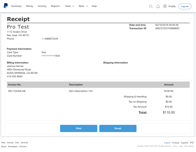Expand the More dropdown menu

pos(83,6)
